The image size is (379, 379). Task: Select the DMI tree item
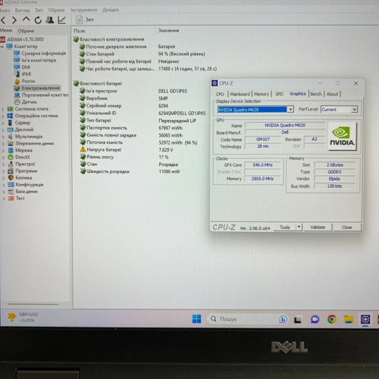[x=22, y=67]
